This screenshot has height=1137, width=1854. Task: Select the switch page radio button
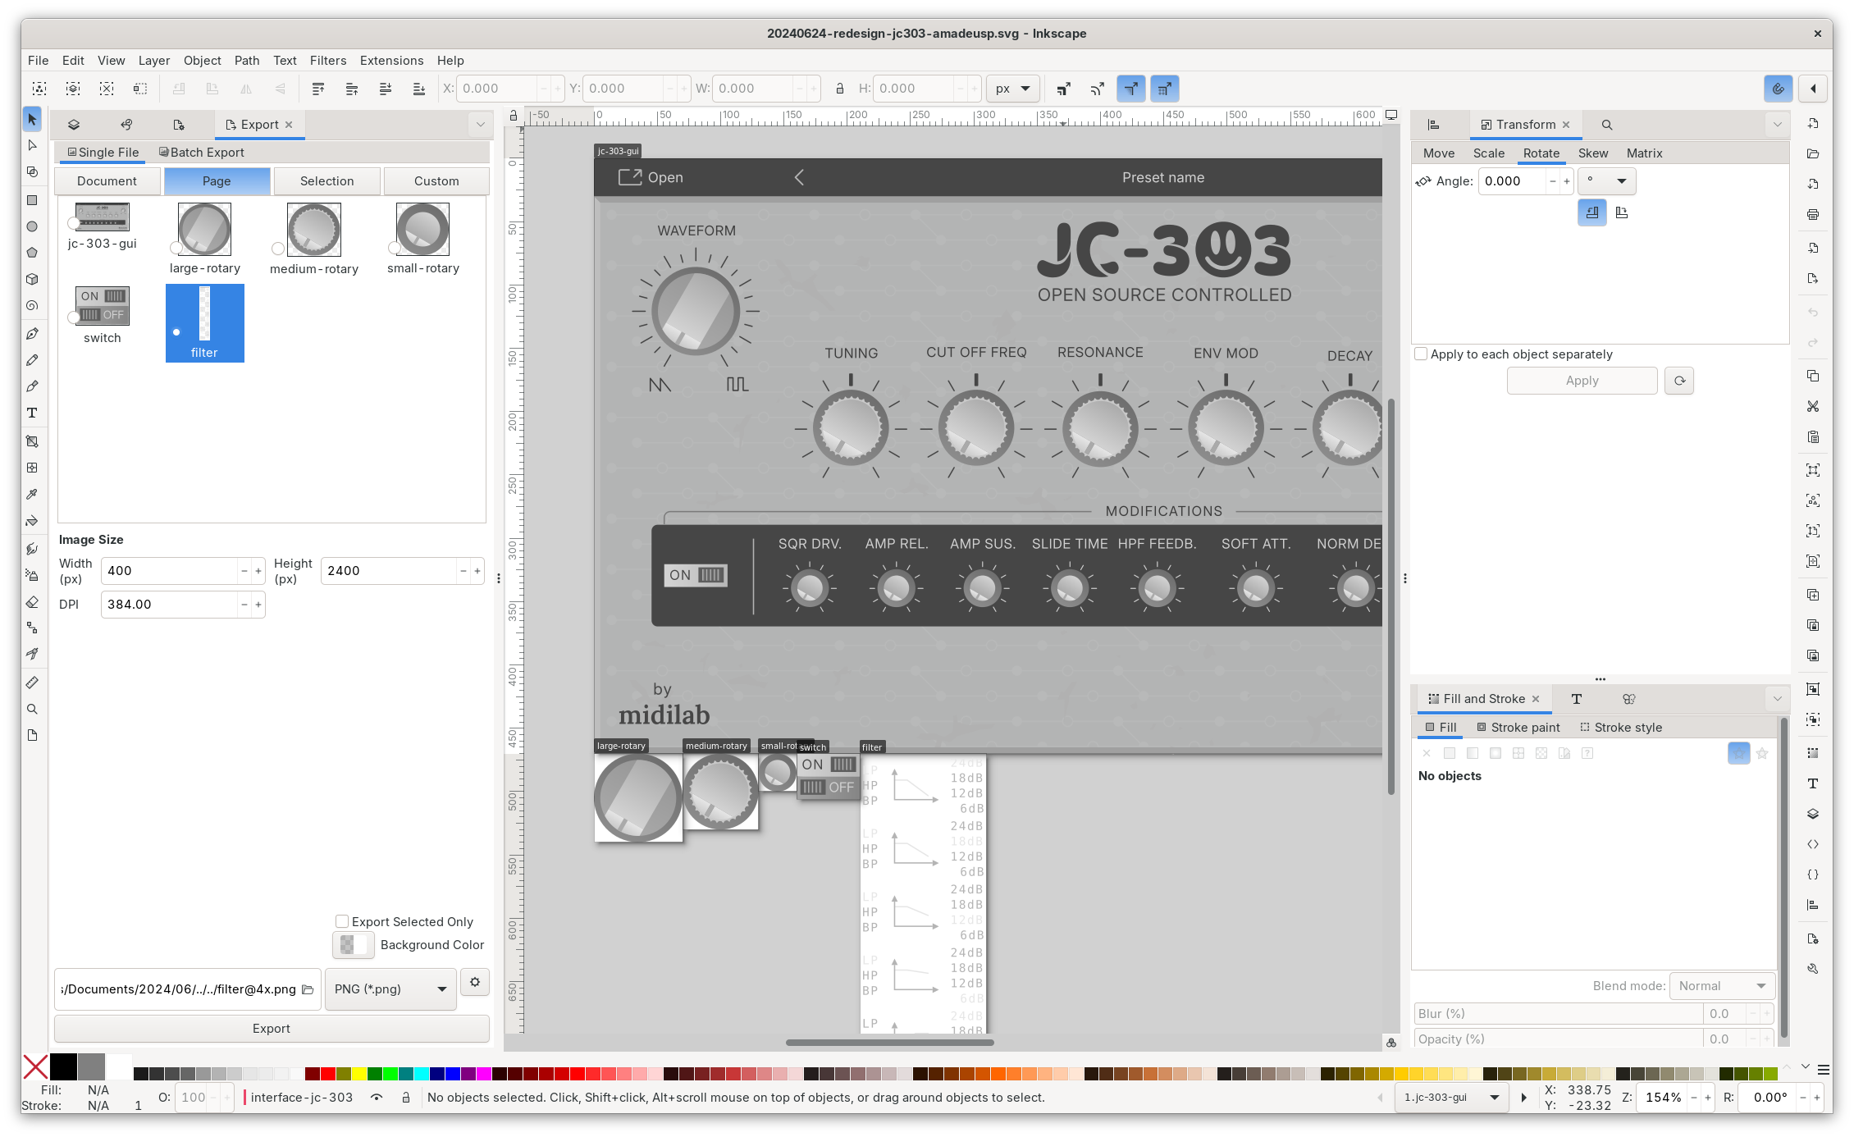(x=74, y=317)
